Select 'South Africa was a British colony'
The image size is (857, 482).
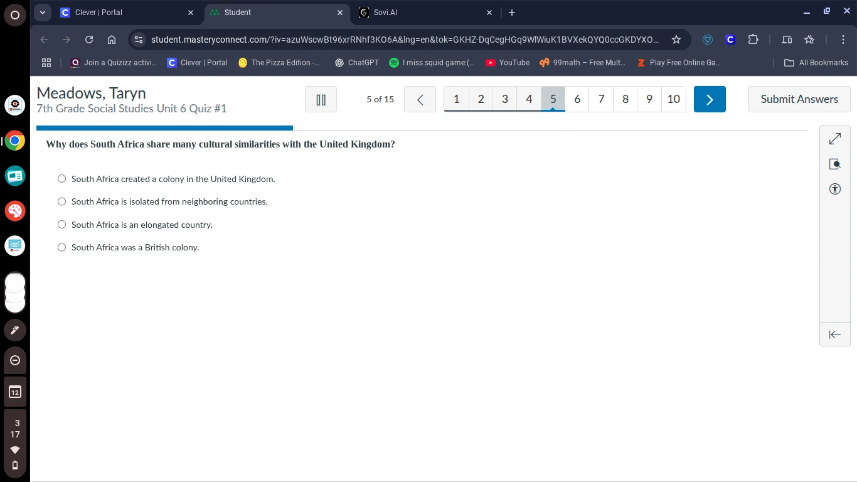click(x=61, y=247)
